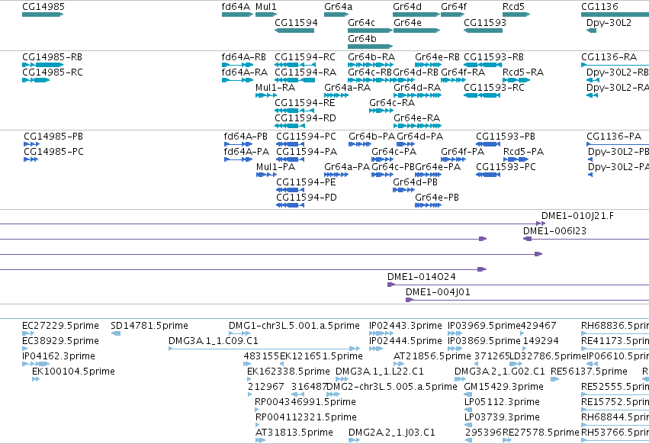Click protein CG14985-PC
Viewport: 649px width, 444px height.
[31, 159]
